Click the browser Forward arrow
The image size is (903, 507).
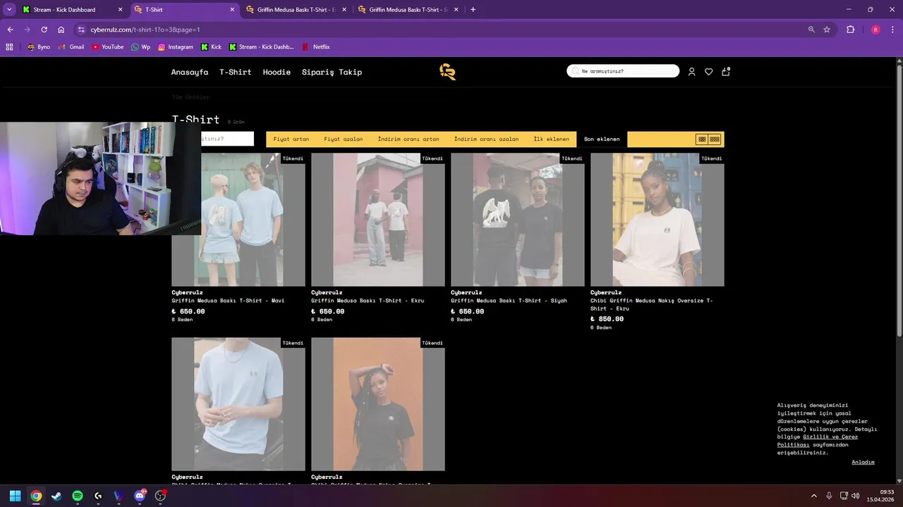[27, 30]
